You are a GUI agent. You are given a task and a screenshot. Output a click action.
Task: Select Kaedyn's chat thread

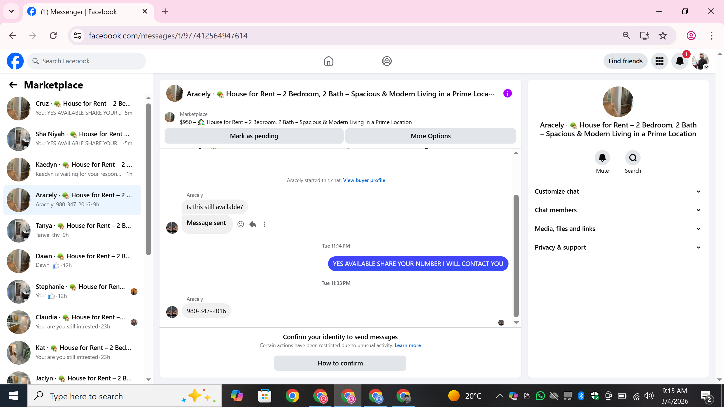(x=72, y=169)
